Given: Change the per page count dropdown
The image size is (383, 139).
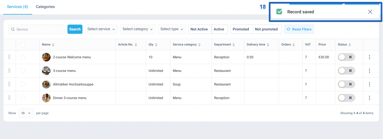Looking at the screenshot, I should pos(26,113).
